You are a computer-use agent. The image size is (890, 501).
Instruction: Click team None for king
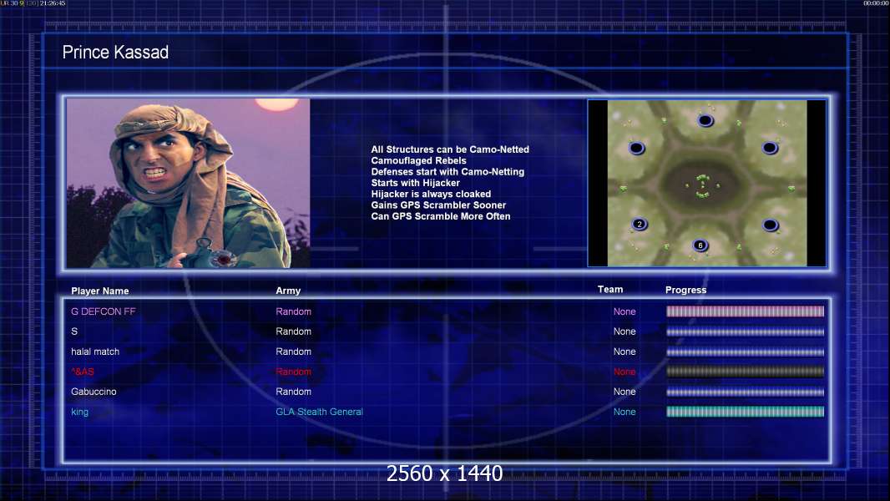tap(625, 412)
